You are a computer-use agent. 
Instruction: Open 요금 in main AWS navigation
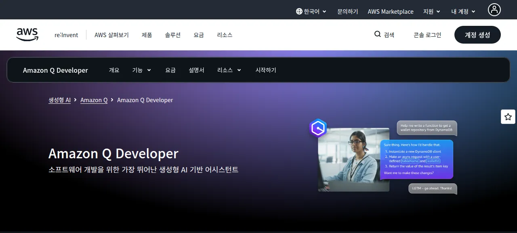[199, 35]
